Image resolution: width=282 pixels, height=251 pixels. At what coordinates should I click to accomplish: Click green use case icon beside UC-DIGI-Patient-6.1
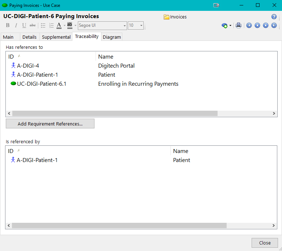tap(13, 84)
